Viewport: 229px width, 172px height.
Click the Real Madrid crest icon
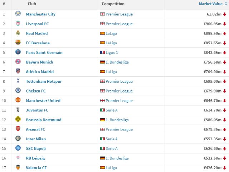18,33
